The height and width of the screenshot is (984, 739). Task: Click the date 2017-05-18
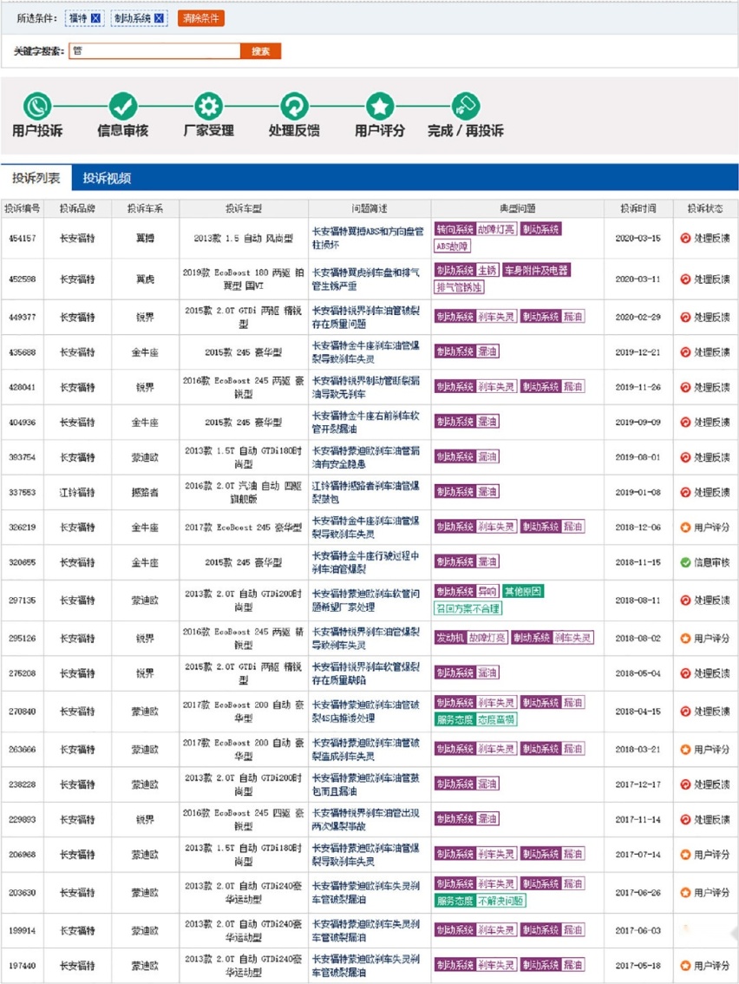click(638, 966)
